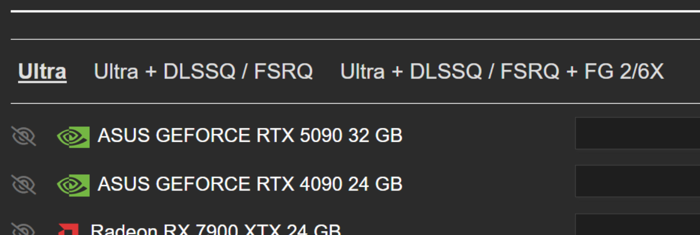This screenshot has height=235, width=700.
Task: Click the NVIDIA logo beside RTX 5090
Action: click(x=73, y=137)
